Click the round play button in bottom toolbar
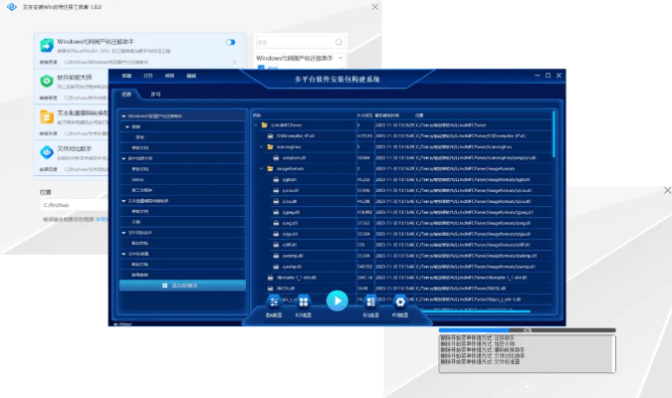The width and height of the screenshot is (672, 398). tap(336, 299)
